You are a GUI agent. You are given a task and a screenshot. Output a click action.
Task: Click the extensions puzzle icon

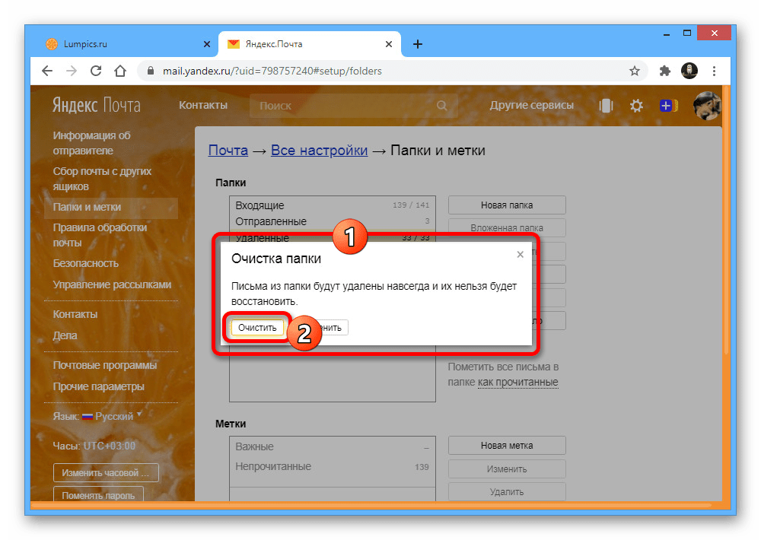664,70
